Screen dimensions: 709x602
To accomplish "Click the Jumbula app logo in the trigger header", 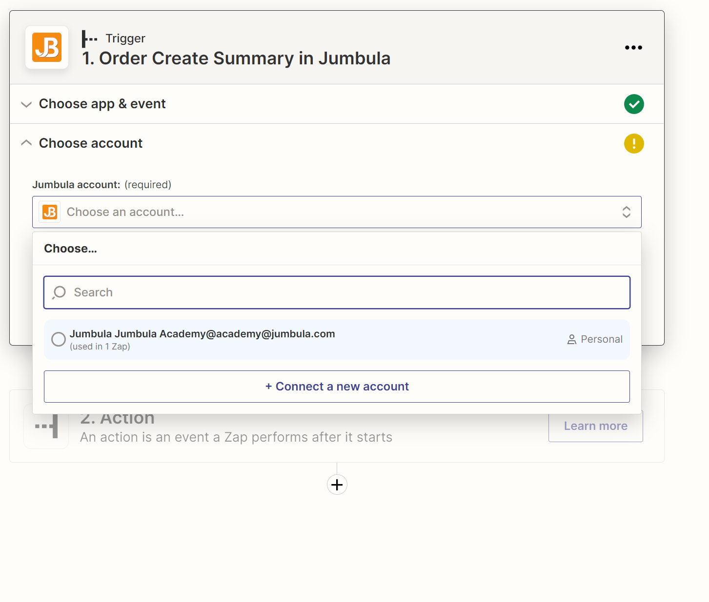I will tap(47, 47).
